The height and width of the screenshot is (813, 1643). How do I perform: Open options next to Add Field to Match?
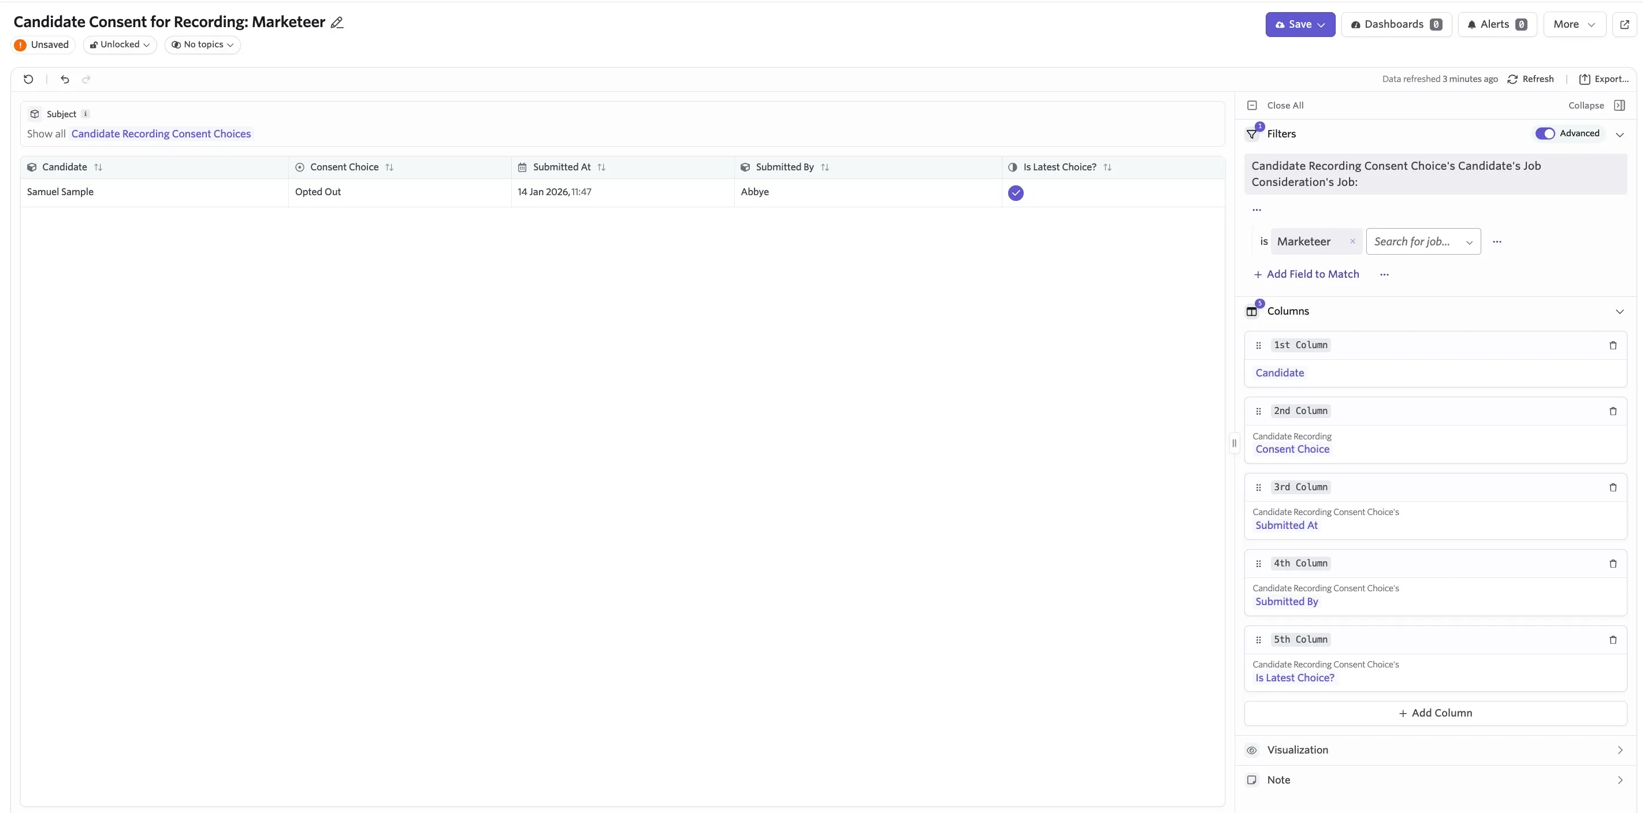1384,274
